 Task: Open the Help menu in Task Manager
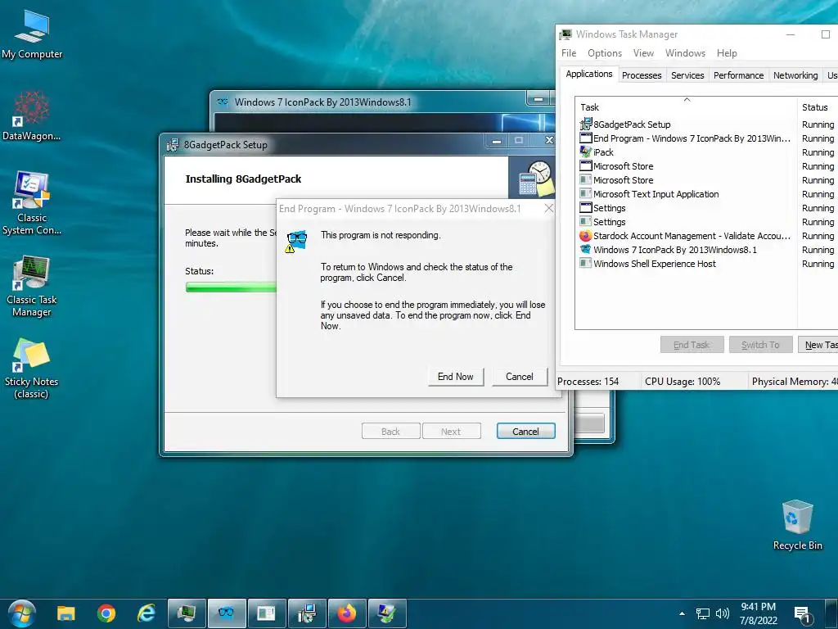[x=727, y=53]
